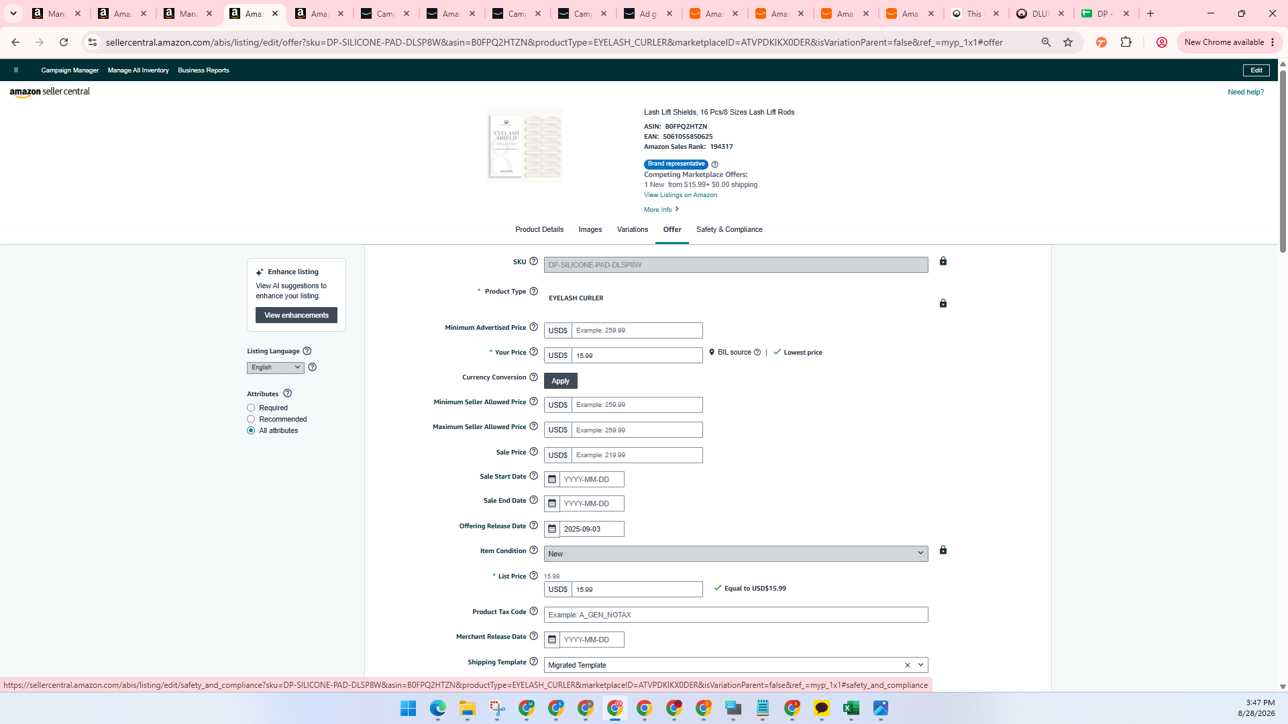
Task: Open Microsoft Edge from the taskbar
Action: tap(437, 709)
